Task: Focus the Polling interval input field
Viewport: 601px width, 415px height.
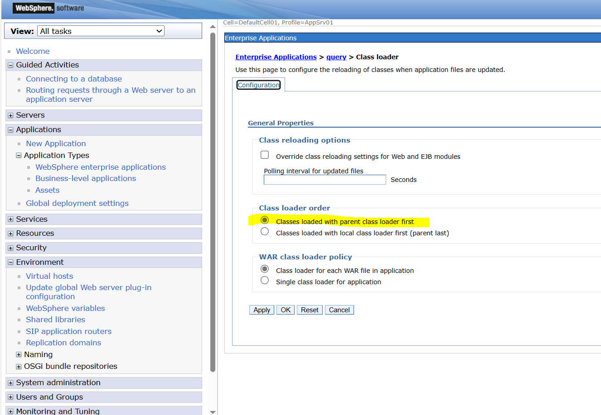Action: coord(325,180)
